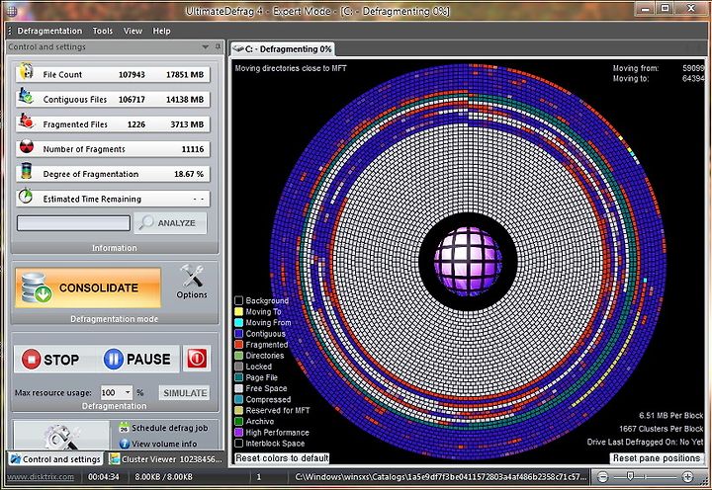712x490 pixels.
Task: Click the File Count folder icon
Action: [26, 72]
